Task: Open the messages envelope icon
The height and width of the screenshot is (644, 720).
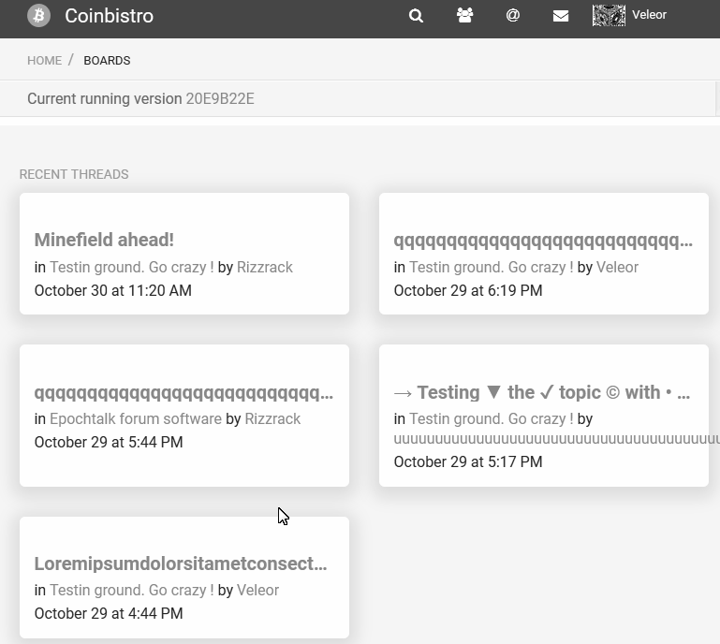Action: 561,16
